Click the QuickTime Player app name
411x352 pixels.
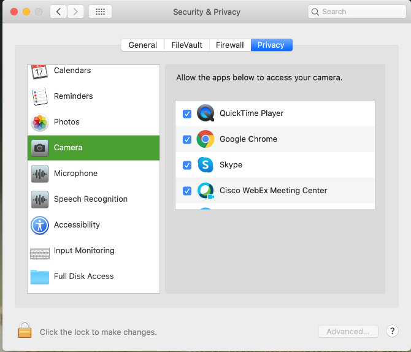252,113
